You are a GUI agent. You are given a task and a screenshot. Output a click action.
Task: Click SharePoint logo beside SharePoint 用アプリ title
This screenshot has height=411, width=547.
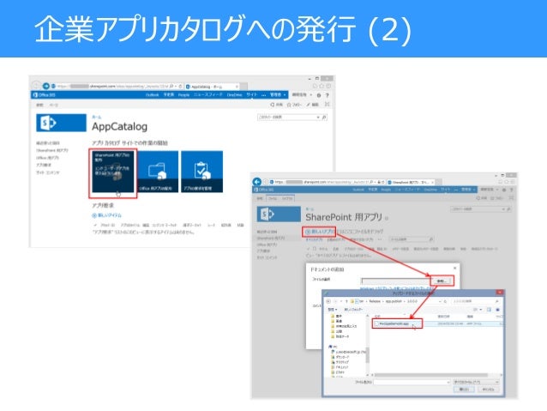279,214
